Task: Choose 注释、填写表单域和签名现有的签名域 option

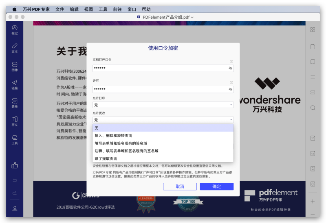Action: tap(163, 151)
